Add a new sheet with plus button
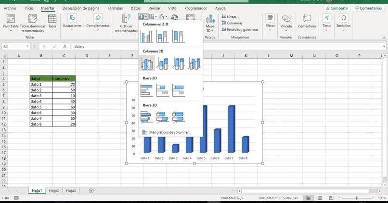This screenshot has width=388, height=203. pos(91,191)
